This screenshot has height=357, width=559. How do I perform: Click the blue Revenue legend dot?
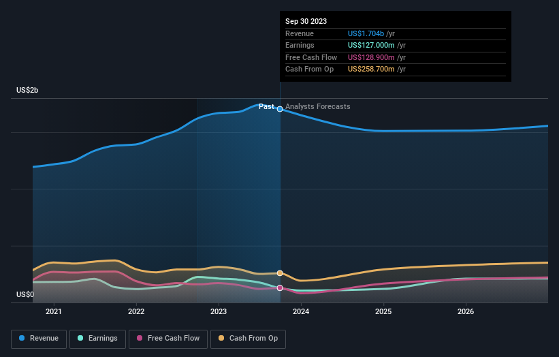tap(22, 338)
